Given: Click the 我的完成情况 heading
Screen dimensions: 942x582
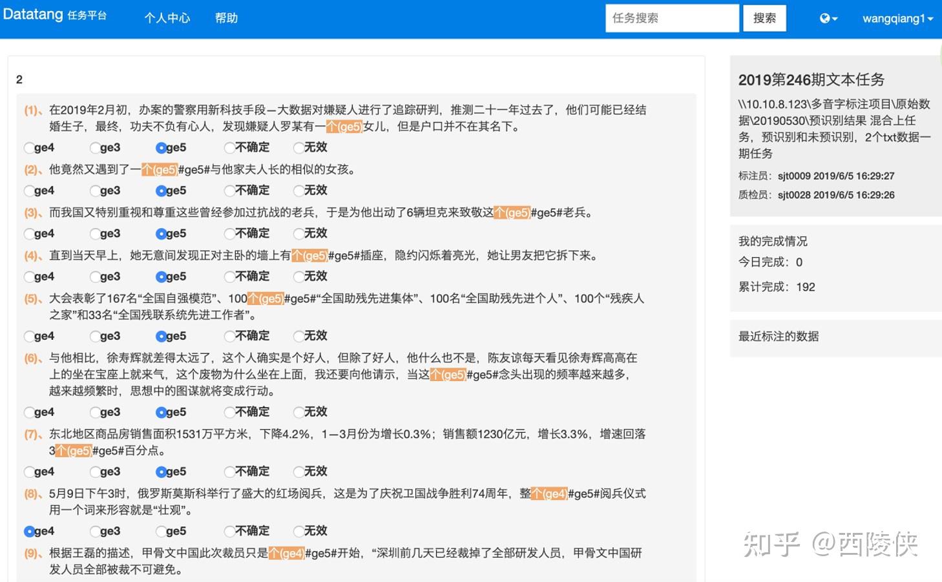Looking at the screenshot, I should tap(773, 241).
